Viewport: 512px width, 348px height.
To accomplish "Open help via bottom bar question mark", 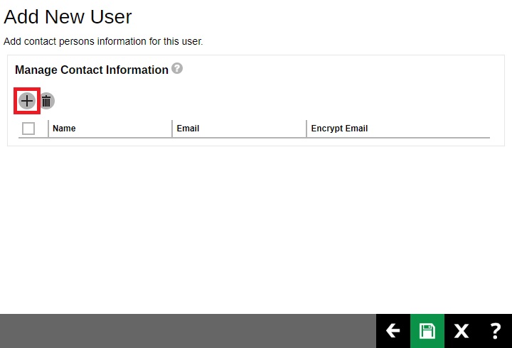I will 495,331.
